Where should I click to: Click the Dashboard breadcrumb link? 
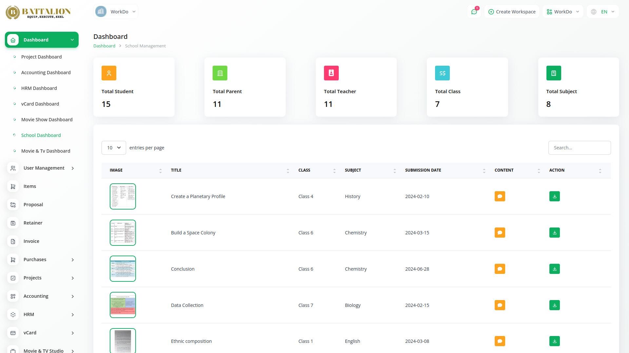(x=104, y=46)
